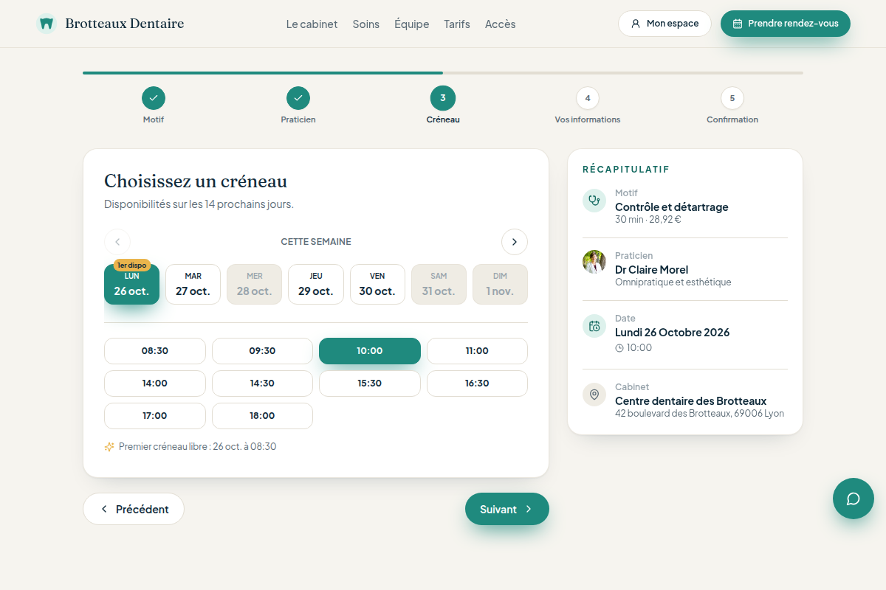Open the Soins menu item

pyautogui.click(x=366, y=24)
